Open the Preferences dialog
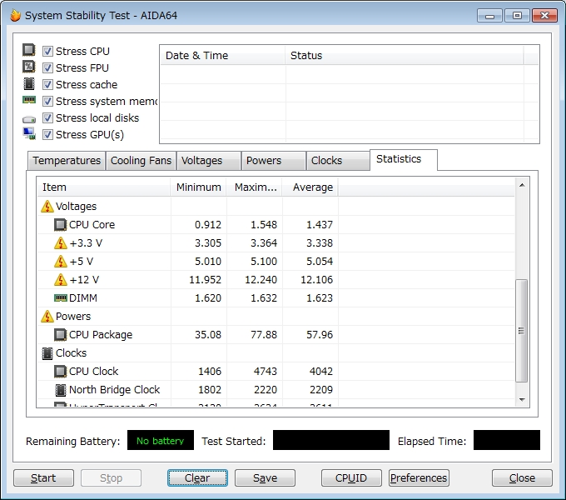The width and height of the screenshot is (566, 500). tap(419, 478)
